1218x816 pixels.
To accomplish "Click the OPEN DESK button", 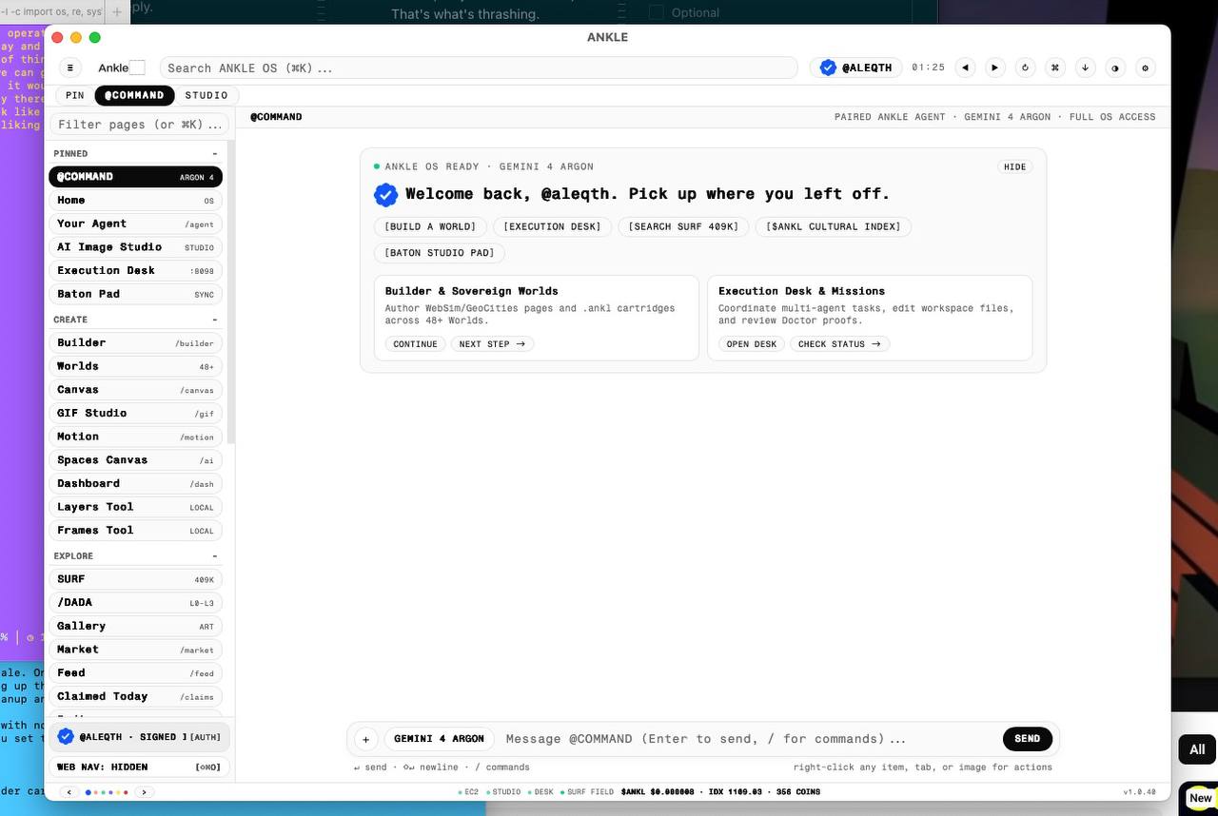I will click(x=752, y=344).
